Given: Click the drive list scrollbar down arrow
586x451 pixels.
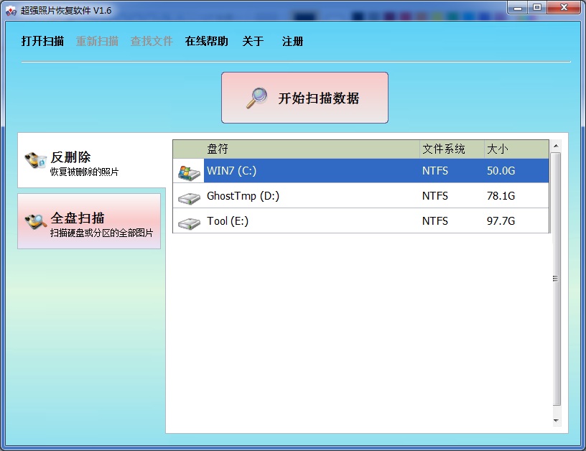Looking at the screenshot, I should (556, 420).
